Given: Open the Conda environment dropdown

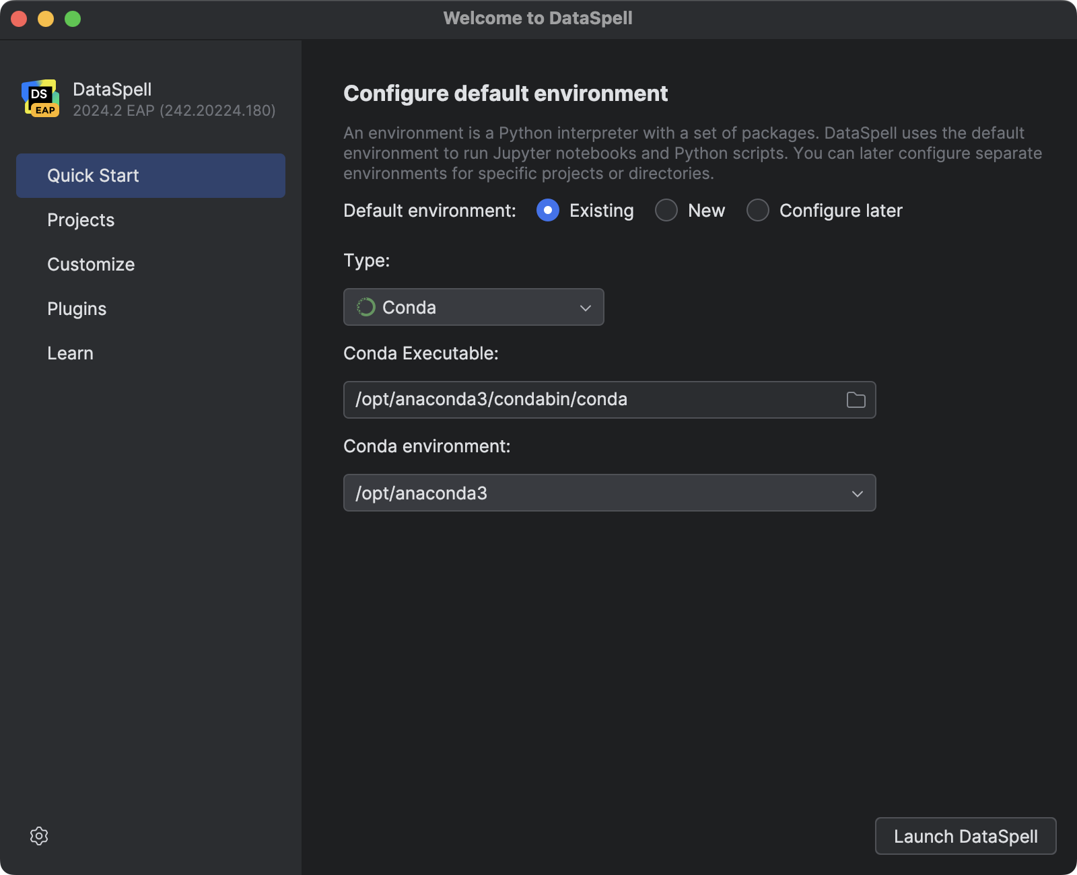Looking at the screenshot, I should coord(609,493).
